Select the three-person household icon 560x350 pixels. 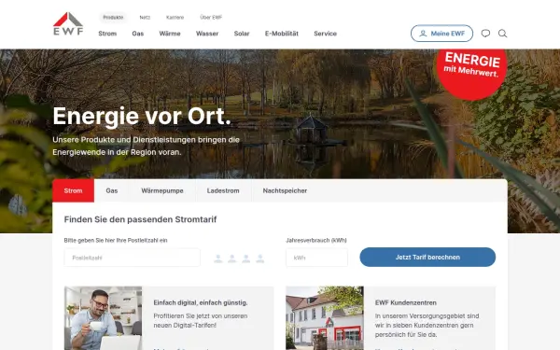coord(246,259)
